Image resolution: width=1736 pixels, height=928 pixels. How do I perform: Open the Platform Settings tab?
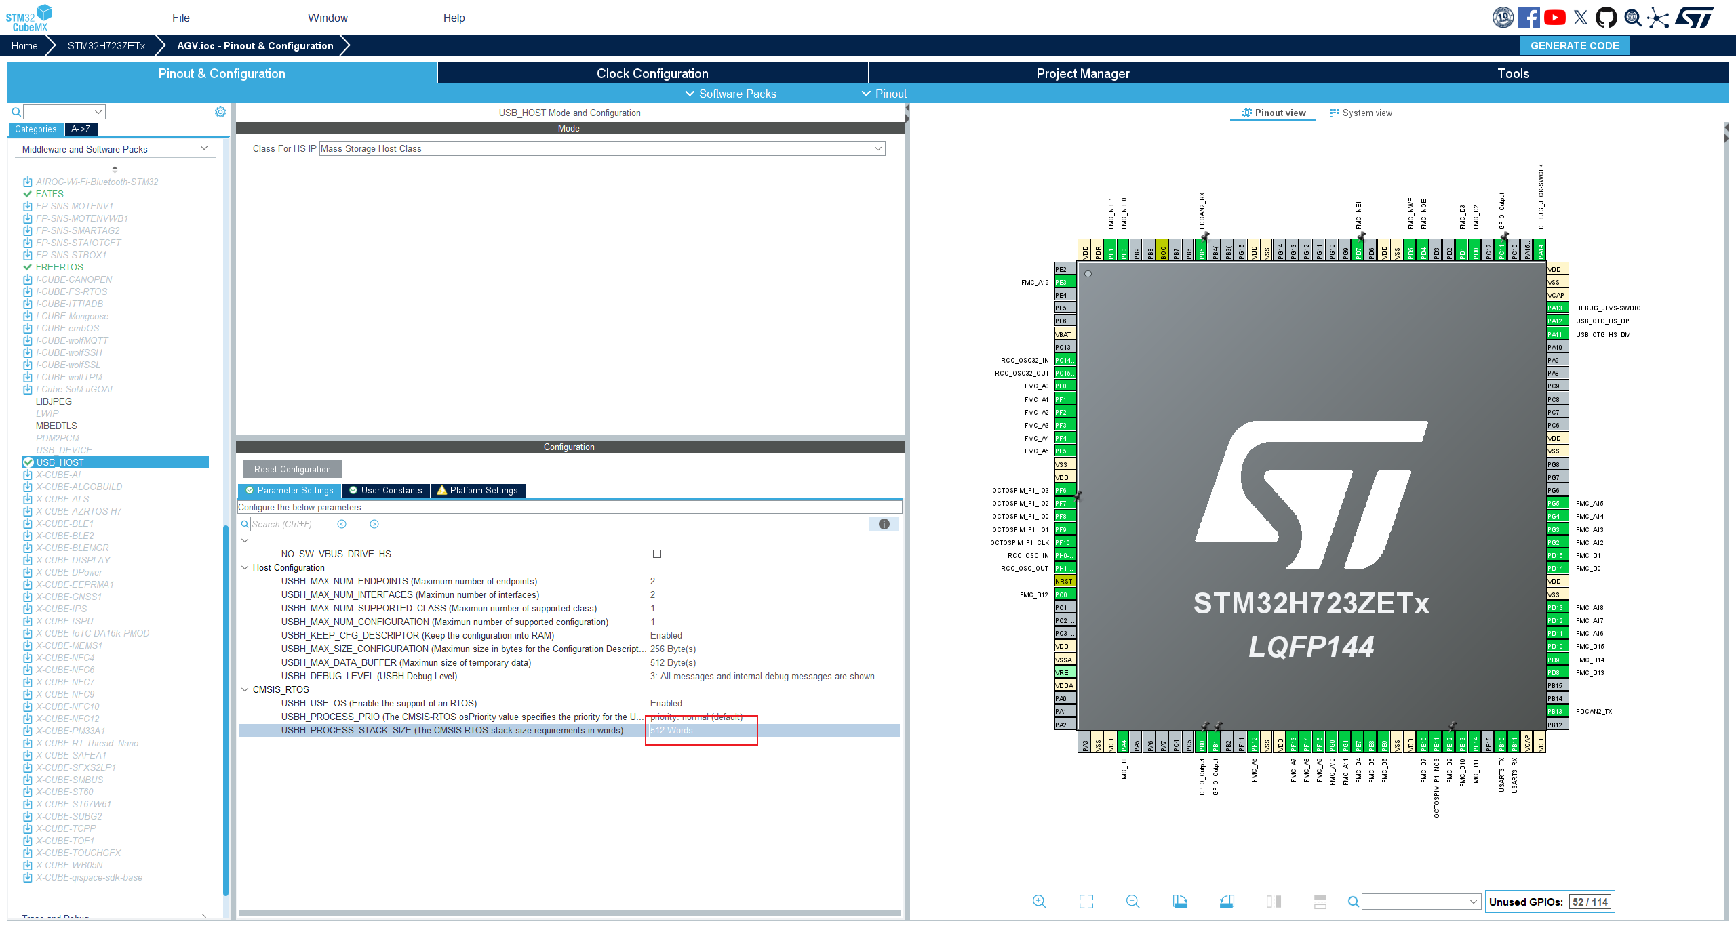coord(477,490)
